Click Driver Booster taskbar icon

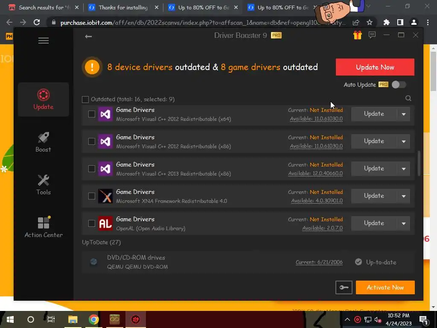(135, 319)
